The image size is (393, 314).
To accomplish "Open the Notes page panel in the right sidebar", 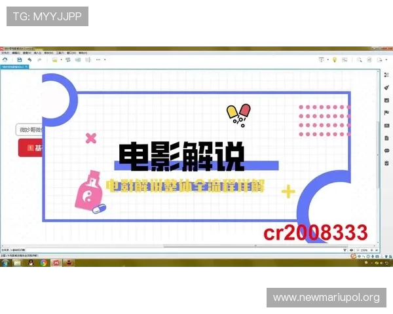I will (386, 138).
